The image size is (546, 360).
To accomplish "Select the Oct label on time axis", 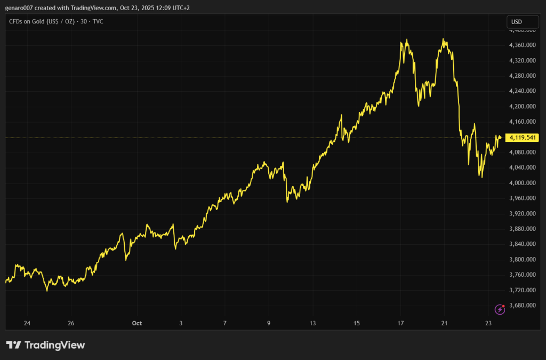I will point(137,323).
